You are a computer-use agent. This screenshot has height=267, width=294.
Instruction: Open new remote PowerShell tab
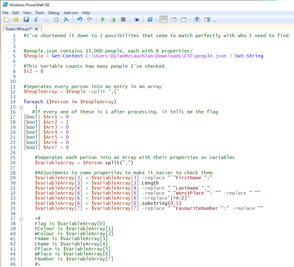[136, 19]
